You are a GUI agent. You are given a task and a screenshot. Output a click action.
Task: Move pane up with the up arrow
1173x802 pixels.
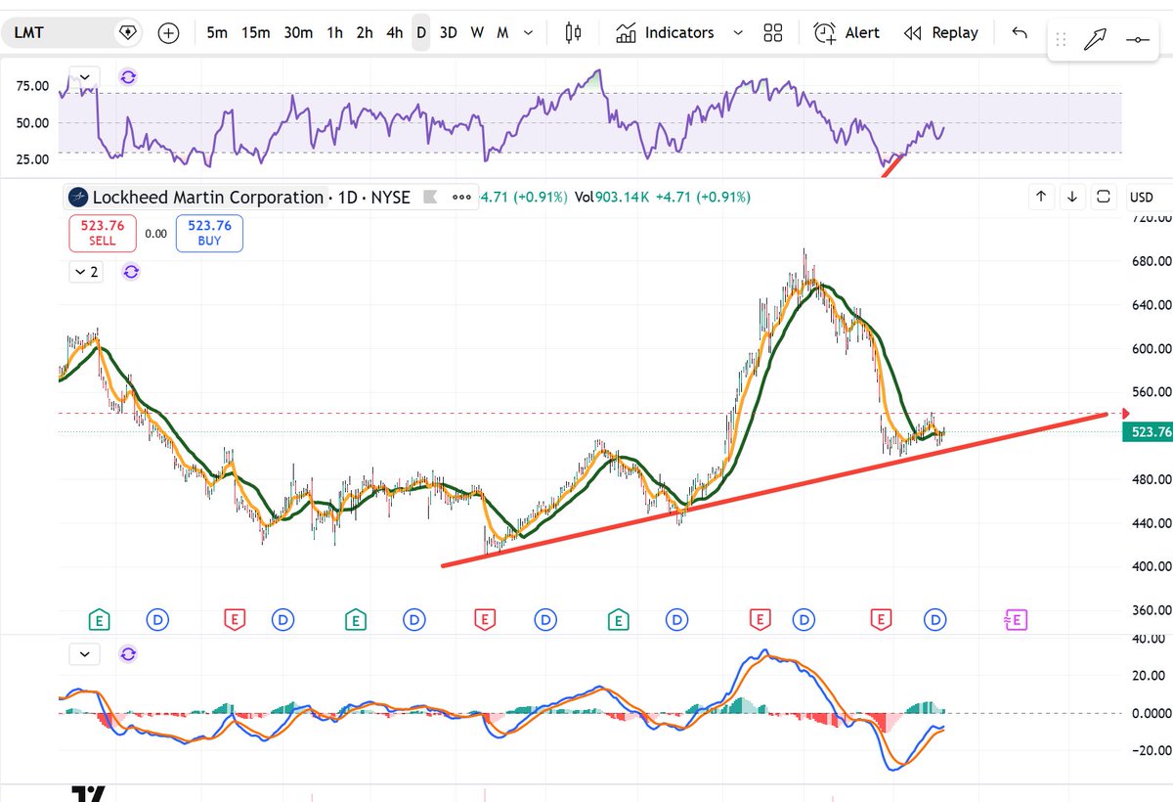[x=1041, y=197]
